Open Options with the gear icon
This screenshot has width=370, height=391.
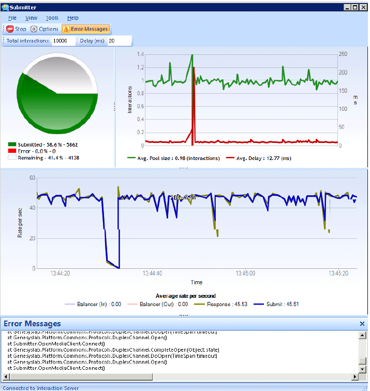[34, 29]
